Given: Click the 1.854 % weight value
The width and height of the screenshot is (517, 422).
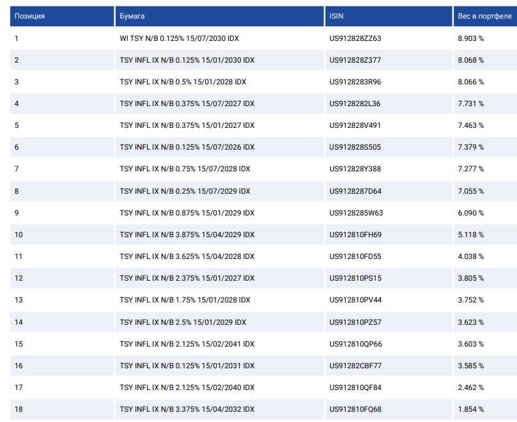Looking at the screenshot, I should 470,409.
